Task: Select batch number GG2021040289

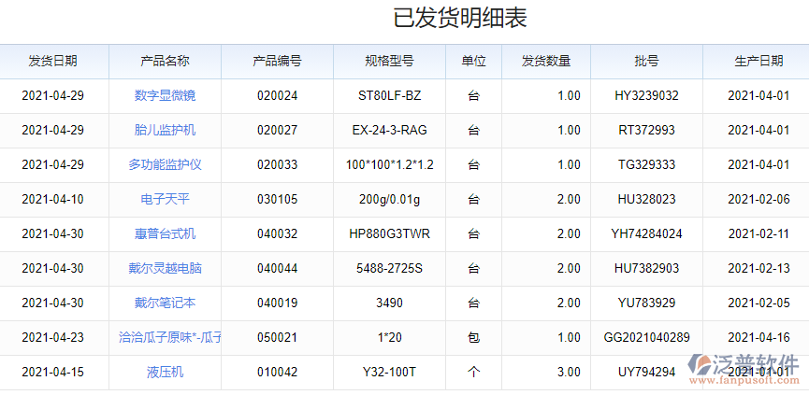Action: click(x=646, y=337)
